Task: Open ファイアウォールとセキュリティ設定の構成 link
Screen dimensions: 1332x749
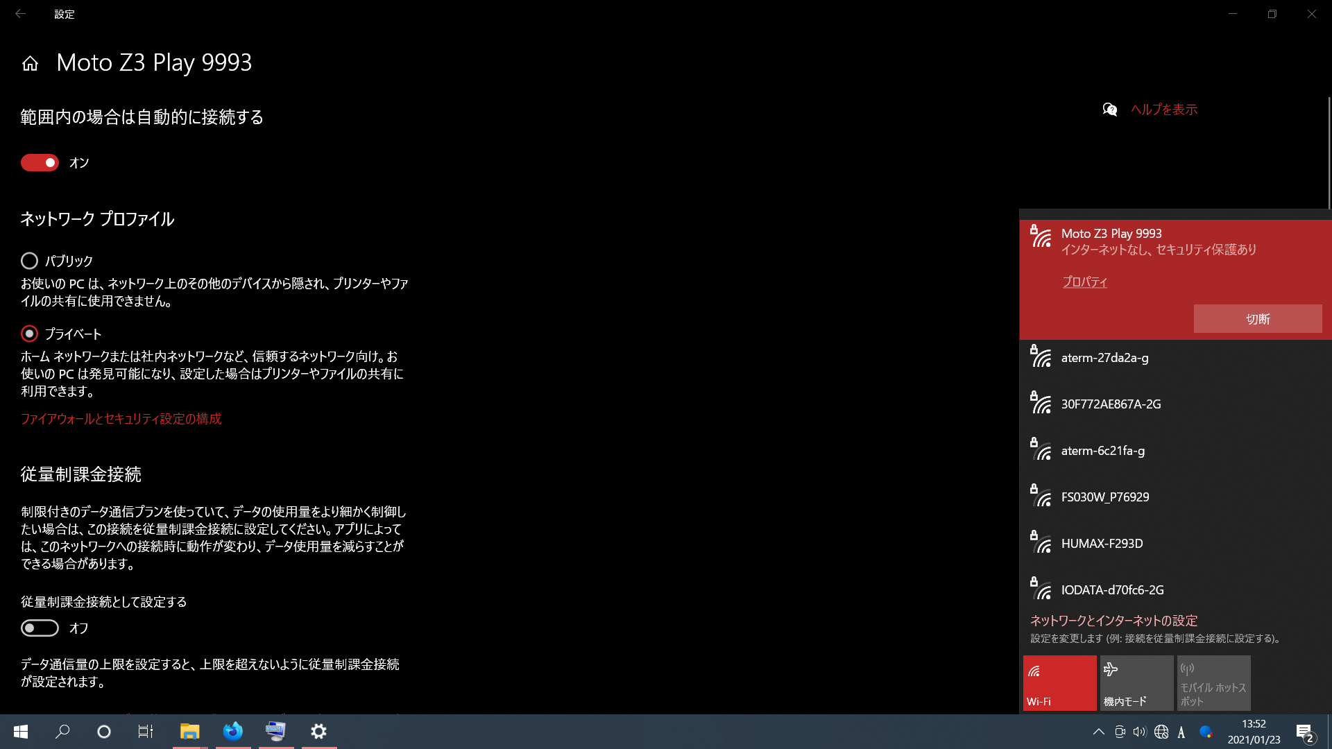Action: tap(121, 419)
